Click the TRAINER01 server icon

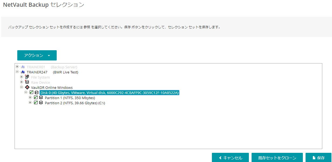coord(23,67)
